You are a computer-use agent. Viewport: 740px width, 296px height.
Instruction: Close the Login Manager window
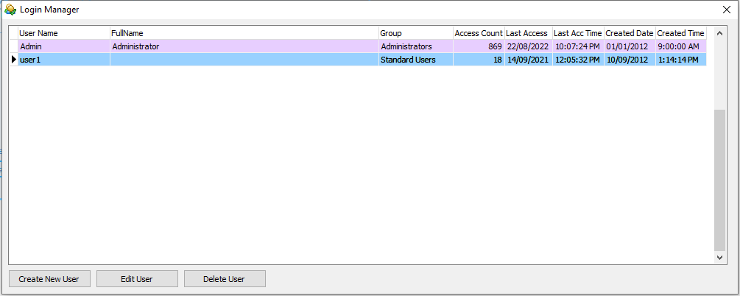pos(726,10)
